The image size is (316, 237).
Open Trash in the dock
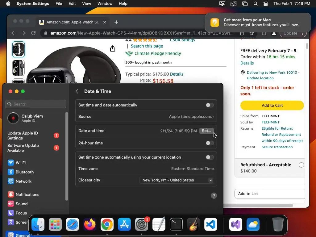coord(278,224)
